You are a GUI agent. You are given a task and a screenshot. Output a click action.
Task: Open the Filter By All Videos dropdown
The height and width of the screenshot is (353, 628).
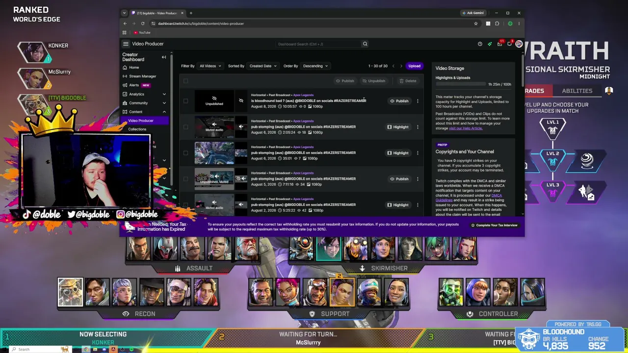[210, 66]
